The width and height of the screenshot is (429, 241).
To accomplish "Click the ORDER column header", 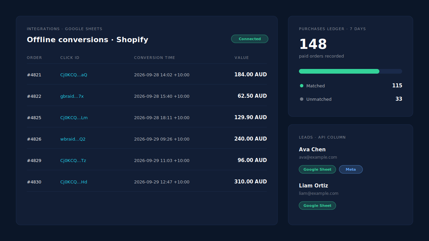I will pyautogui.click(x=35, y=58).
